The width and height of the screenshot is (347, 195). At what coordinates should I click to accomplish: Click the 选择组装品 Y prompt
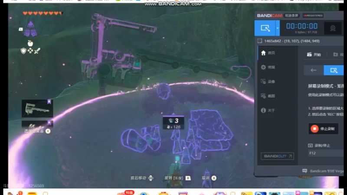click(37, 131)
